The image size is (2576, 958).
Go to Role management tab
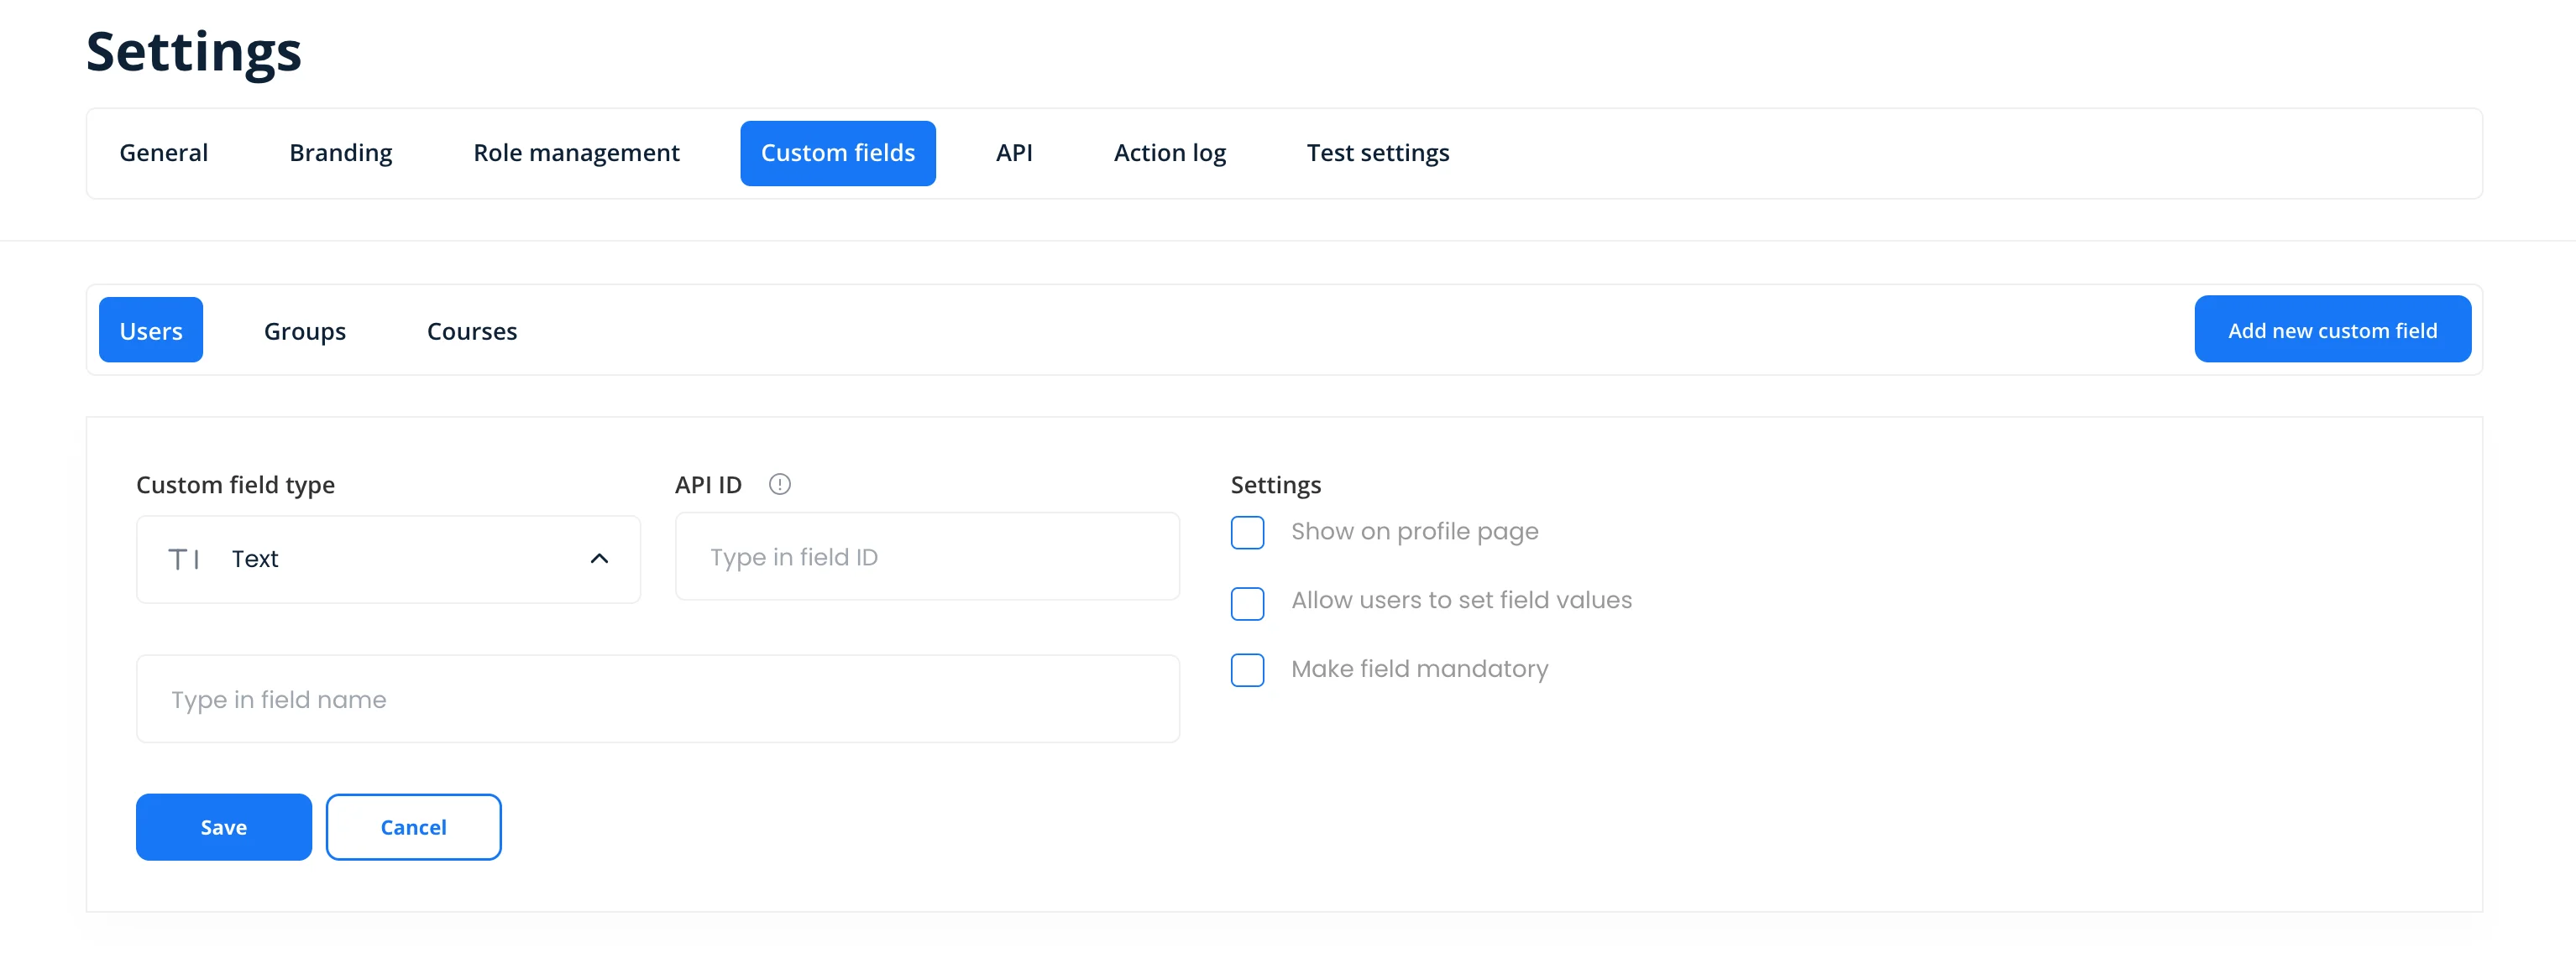point(576,153)
